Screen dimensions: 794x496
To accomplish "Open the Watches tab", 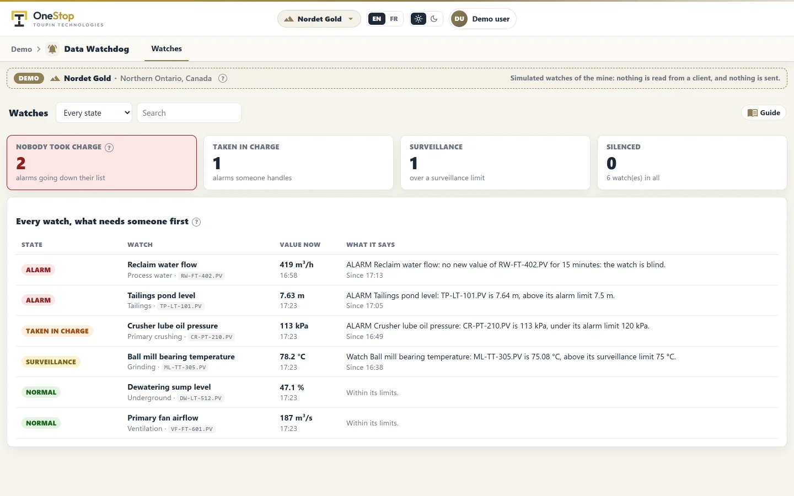I will pyautogui.click(x=167, y=49).
